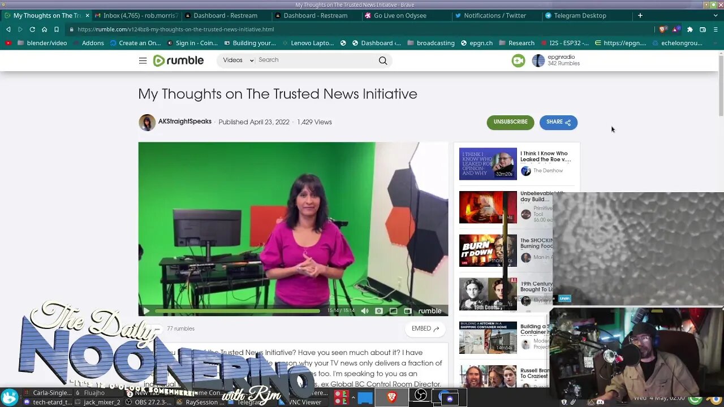Switch to Inbox Gmail tab
Viewport: 724px width, 407px height.
[x=136, y=15]
